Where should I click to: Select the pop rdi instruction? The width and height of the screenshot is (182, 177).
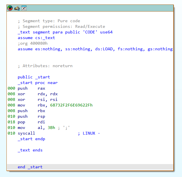[x=31, y=122]
